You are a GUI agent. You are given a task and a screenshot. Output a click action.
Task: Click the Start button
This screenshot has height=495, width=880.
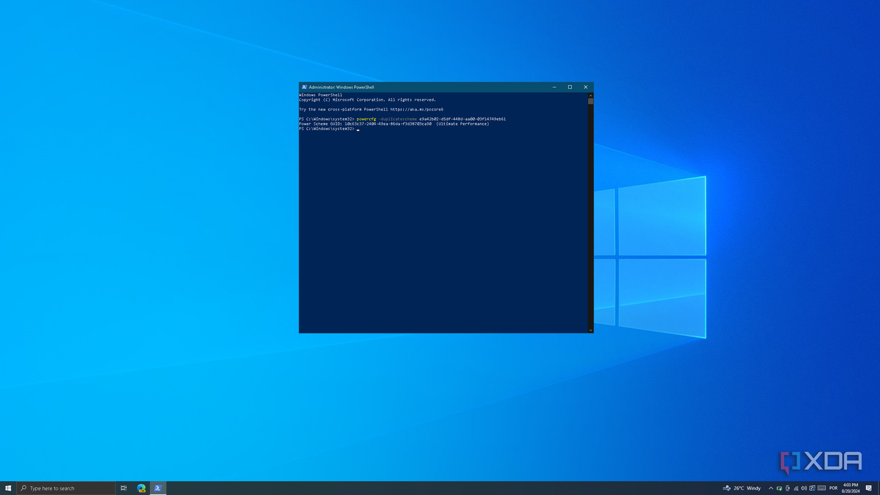pos(8,488)
